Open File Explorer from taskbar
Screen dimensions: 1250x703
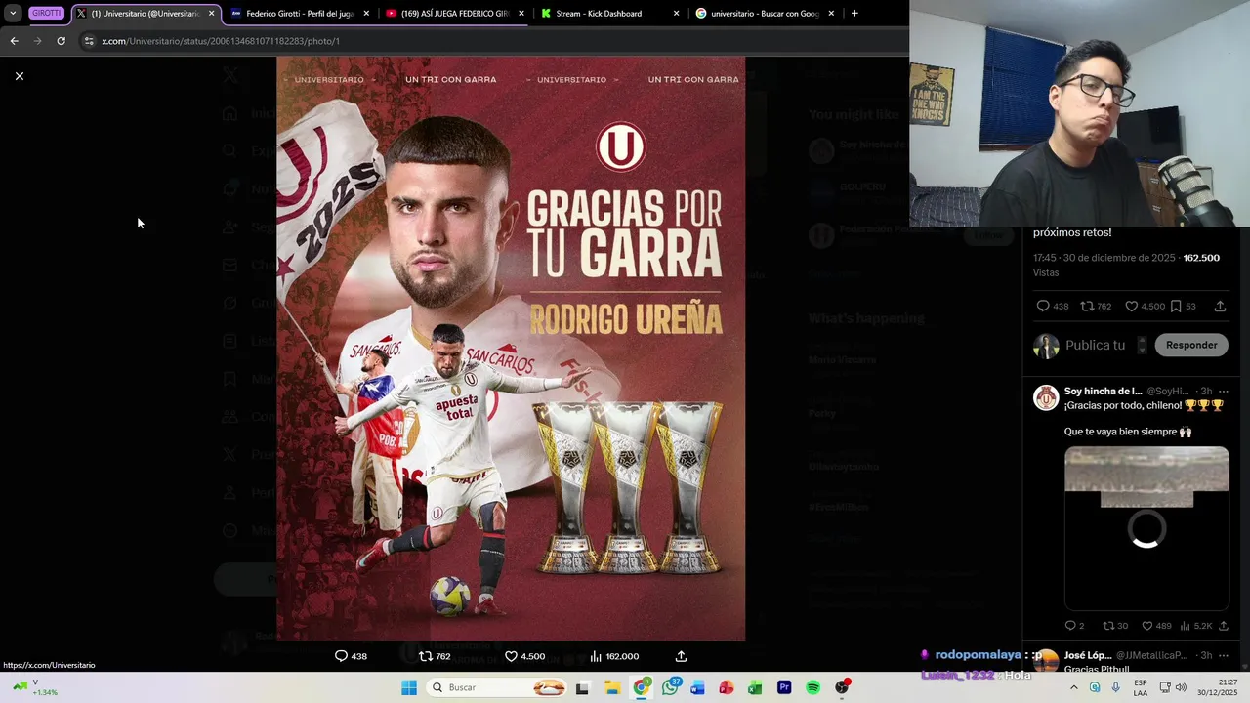[612, 687]
